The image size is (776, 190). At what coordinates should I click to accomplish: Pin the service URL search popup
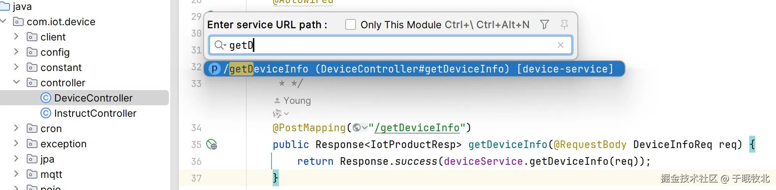click(x=564, y=25)
